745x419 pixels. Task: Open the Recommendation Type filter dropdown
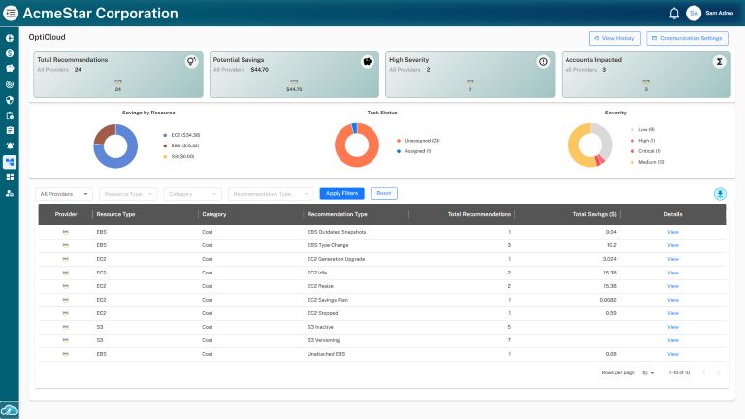271,193
